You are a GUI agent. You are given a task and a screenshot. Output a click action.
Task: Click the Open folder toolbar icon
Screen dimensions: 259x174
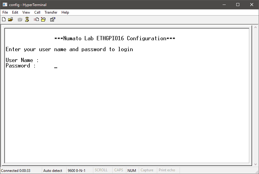[11, 20]
